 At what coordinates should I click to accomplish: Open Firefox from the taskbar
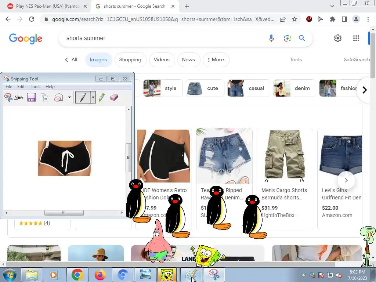[x=100, y=275]
